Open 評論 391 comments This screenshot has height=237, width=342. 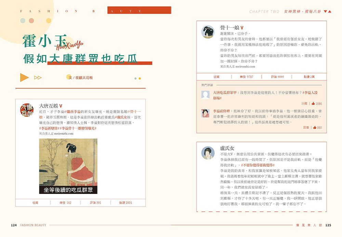(95, 202)
